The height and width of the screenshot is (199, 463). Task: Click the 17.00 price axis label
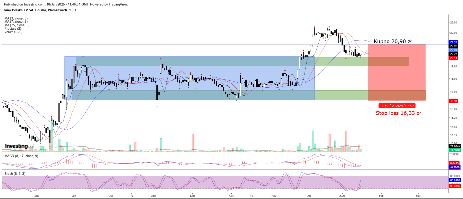pos(454,92)
